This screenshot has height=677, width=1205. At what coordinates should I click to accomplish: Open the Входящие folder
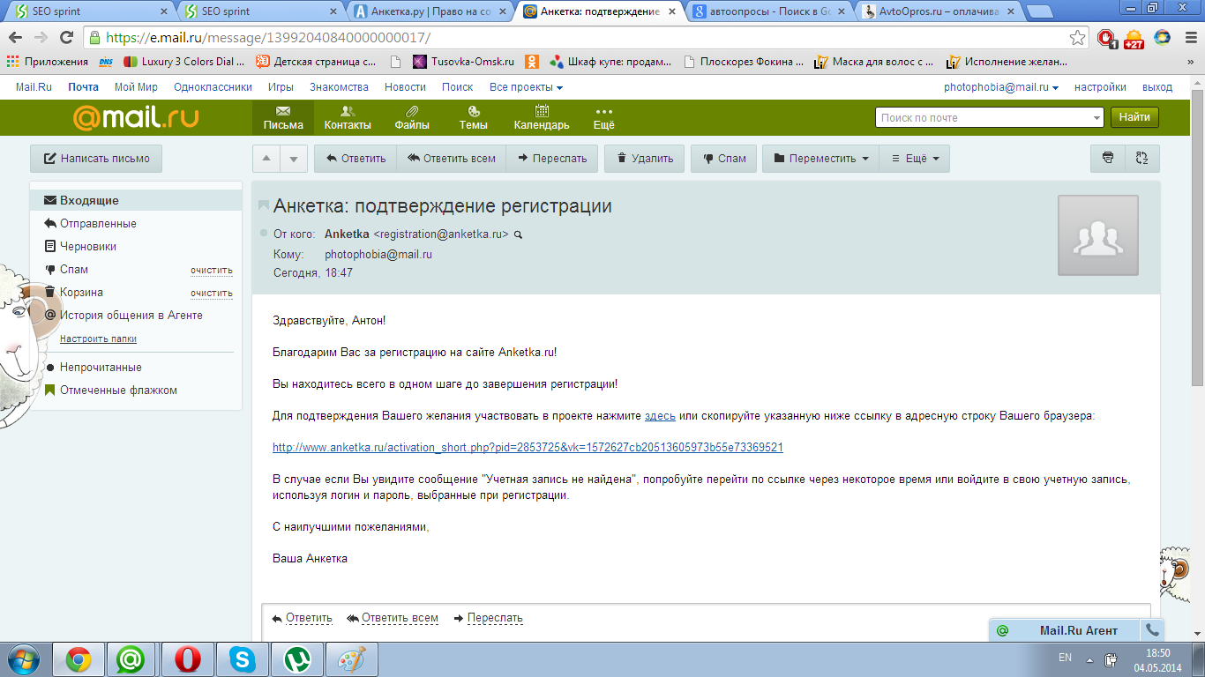pos(136,200)
